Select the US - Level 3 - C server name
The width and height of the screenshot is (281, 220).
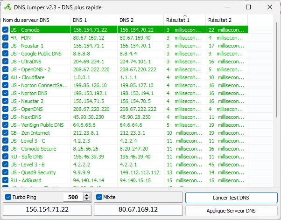tap(28, 141)
